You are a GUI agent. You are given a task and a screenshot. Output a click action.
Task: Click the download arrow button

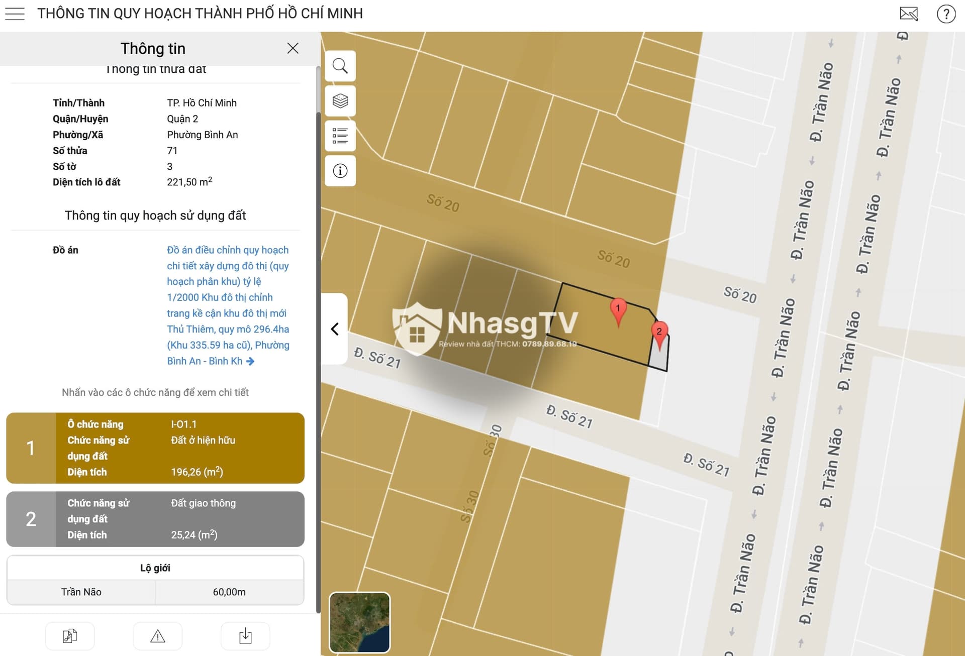[x=245, y=636]
